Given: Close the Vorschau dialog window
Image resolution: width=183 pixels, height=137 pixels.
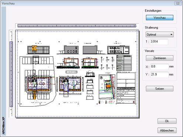Looking at the screenshot, I should click(178, 3).
